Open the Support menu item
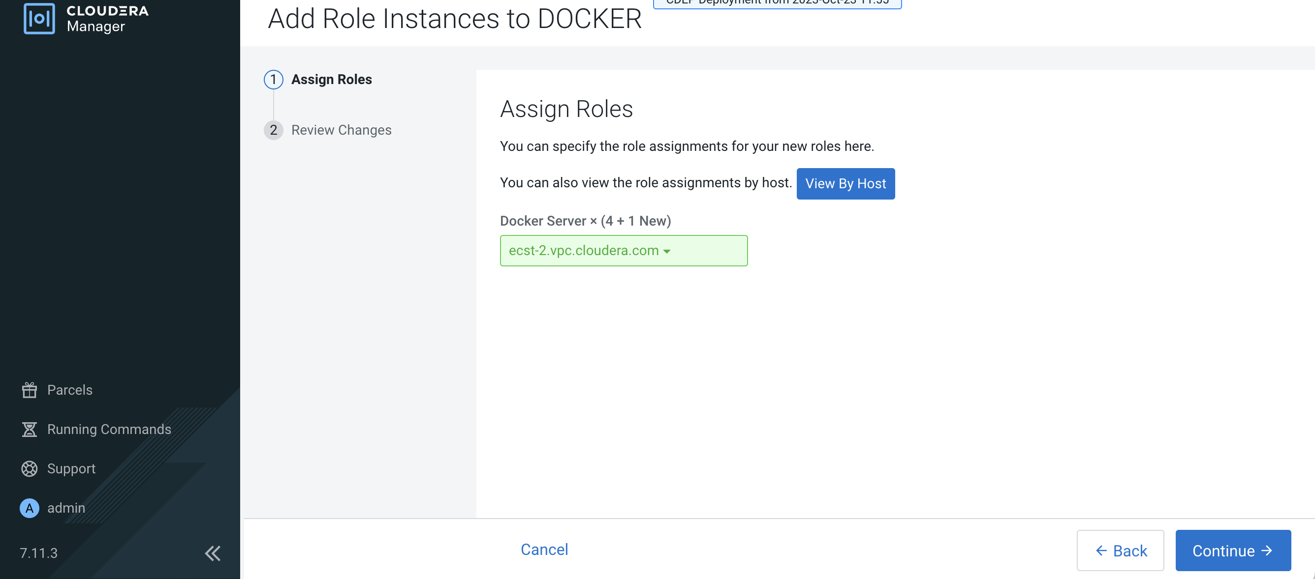The image size is (1315, 579). pos(71,468)
